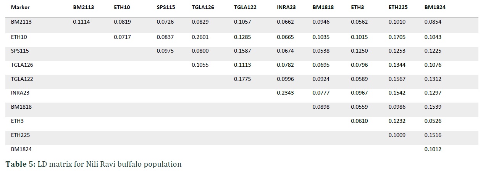Screen dimensions: 483x172
Task: Click the value 0.1114 cell
Action: (x=81, y=22)
